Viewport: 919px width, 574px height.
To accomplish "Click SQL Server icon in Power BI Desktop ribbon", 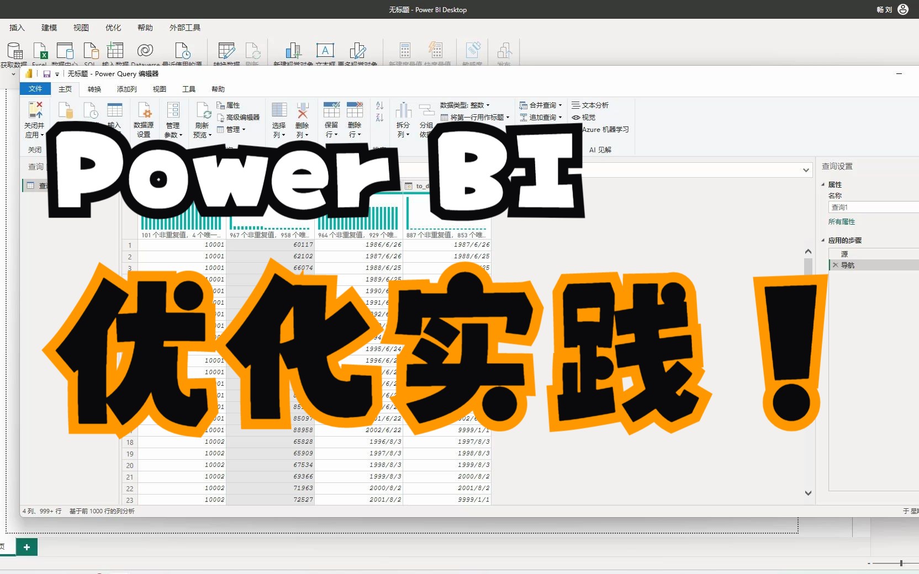I will 91,51.
